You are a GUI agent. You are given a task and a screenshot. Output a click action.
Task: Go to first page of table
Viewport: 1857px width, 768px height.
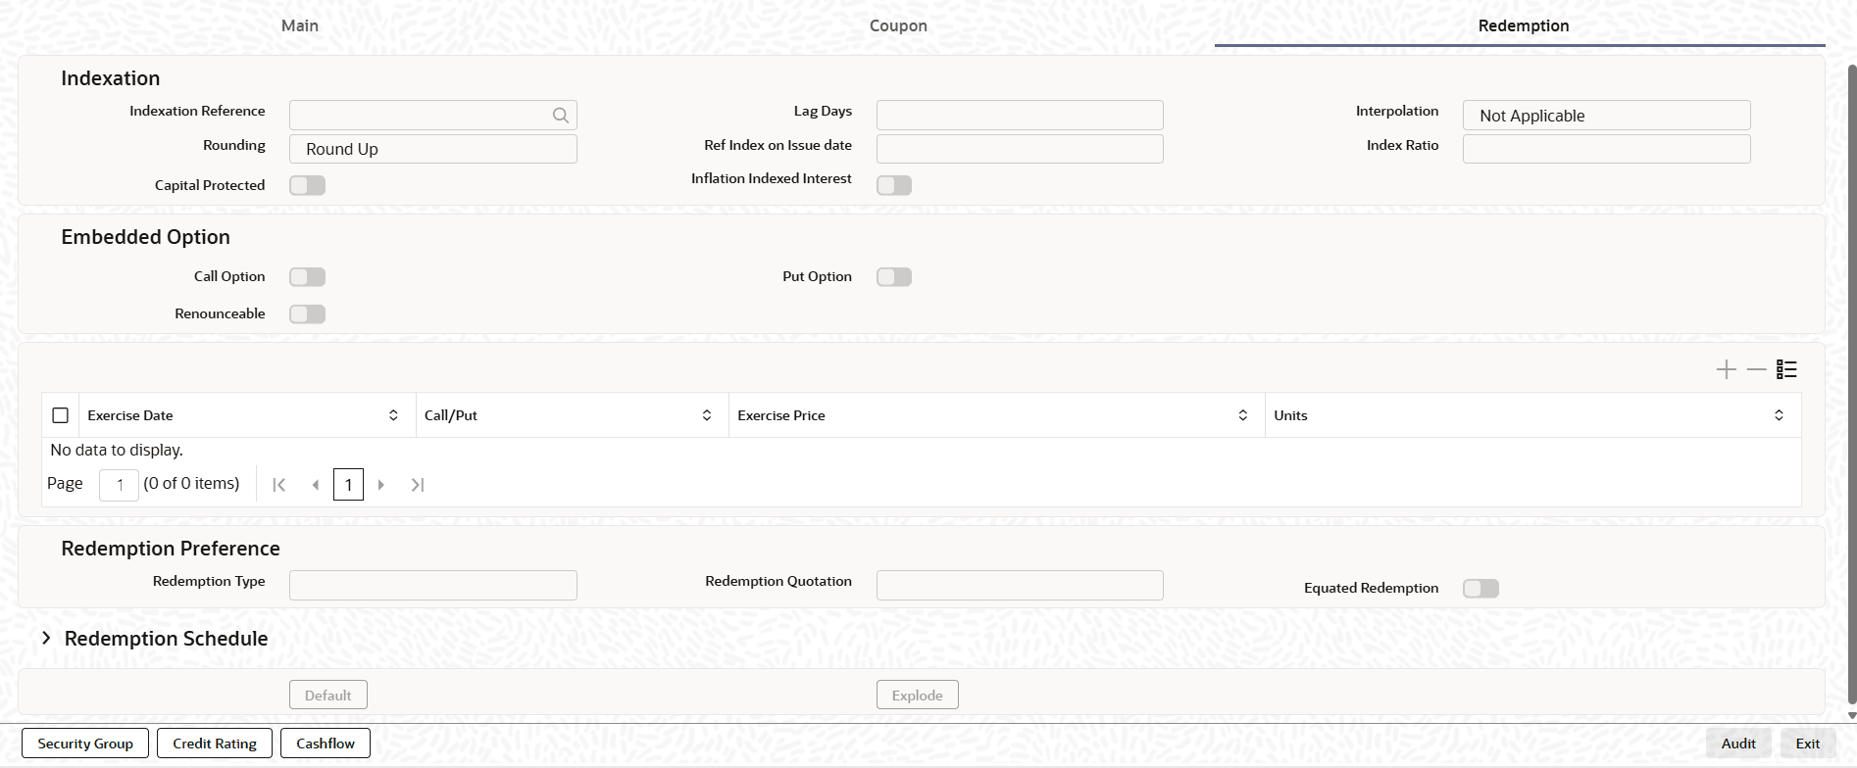[278, 485]
